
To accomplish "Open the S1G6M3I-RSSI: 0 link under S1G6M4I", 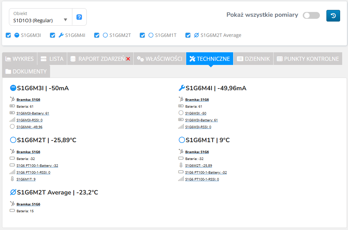I will (198, 127).
